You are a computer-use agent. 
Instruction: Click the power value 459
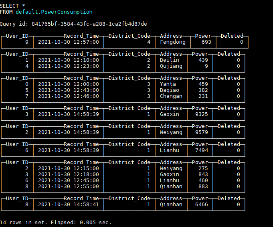click(x=203, y=84)
